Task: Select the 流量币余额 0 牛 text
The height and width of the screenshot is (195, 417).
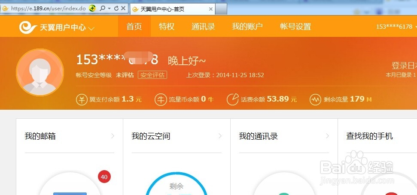Action: (191, 99)
